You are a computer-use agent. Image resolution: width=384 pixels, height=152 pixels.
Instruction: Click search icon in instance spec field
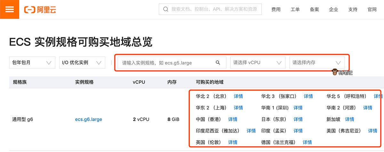pyautogui.click(x=218, y=63)
